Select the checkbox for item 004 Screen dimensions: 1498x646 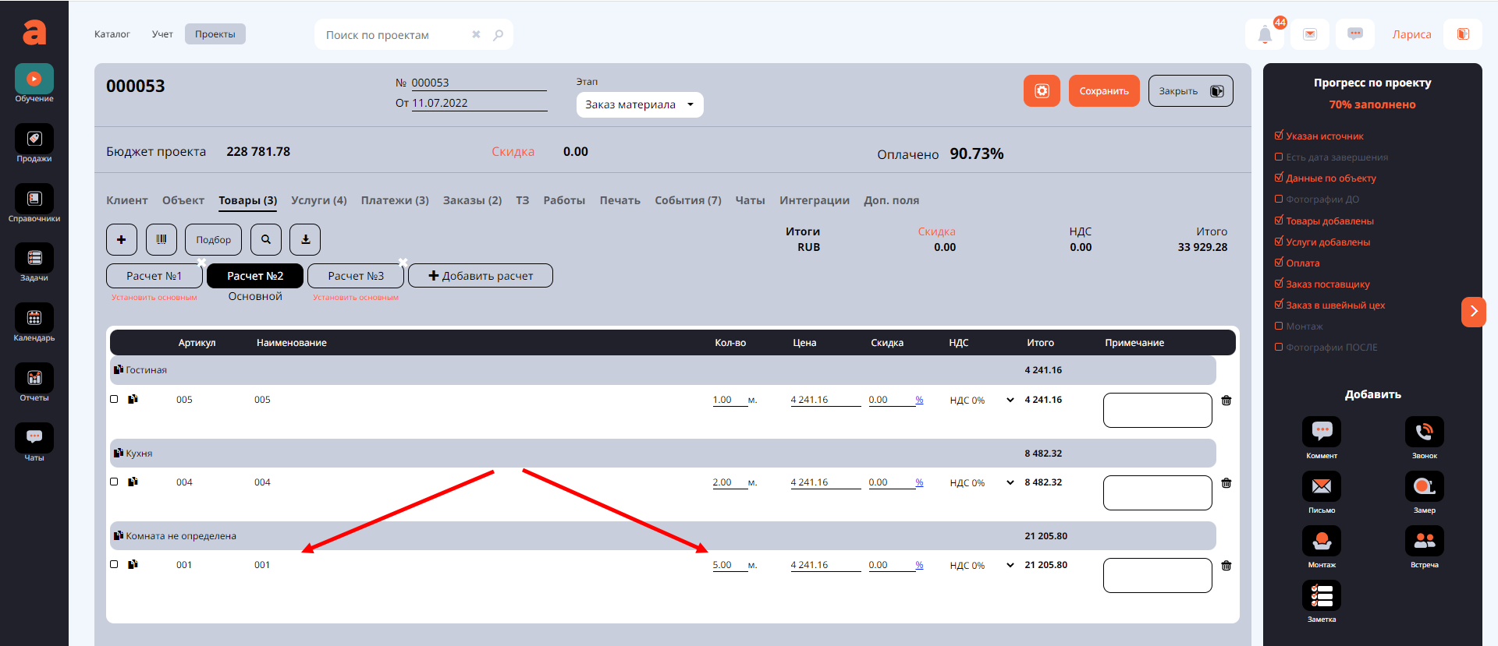coord(115,482)
